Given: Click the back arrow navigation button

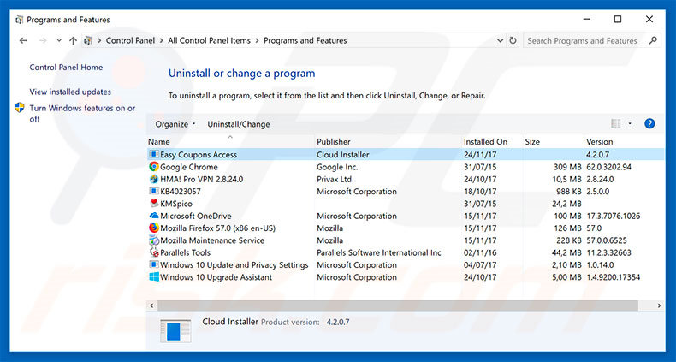Looking at the screenshot, I should click(23, 40).
